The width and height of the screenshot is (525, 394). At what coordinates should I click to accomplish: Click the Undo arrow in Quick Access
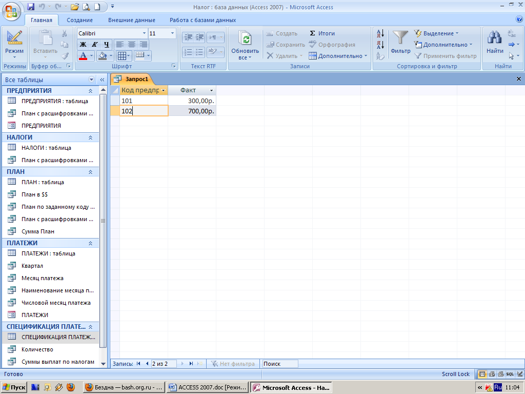[42, 6]
